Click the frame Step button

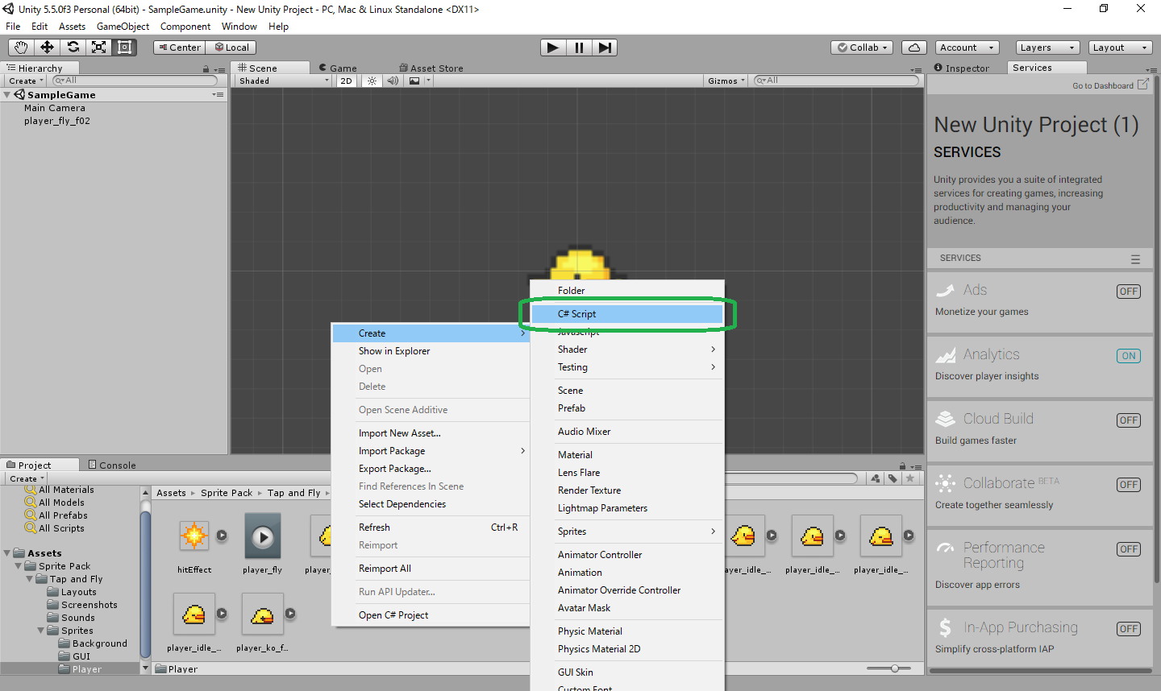click(x=605, y=47)
